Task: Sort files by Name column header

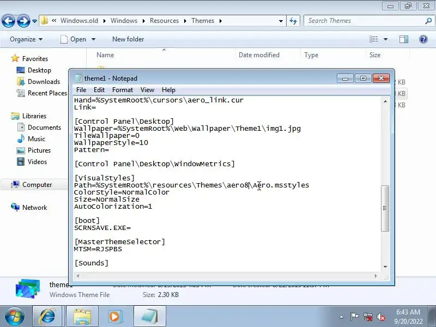Action: pyautogui.click(x=105, y=55)
